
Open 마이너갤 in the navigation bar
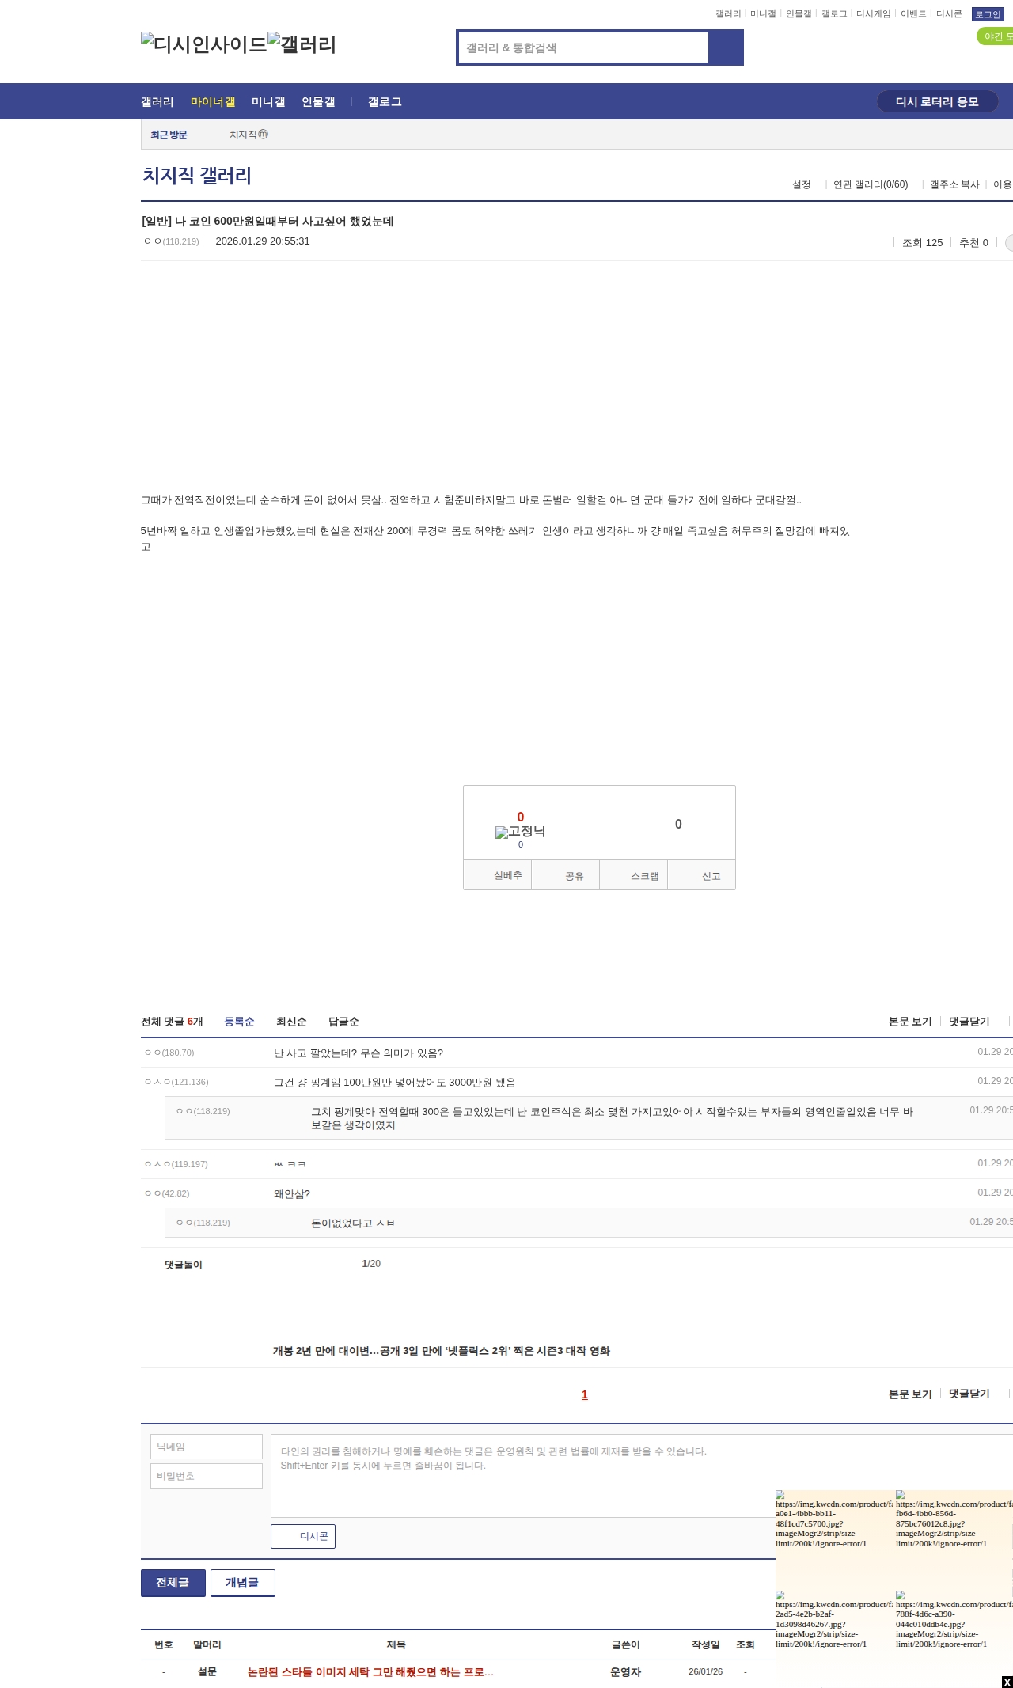[x=213, y=101]
